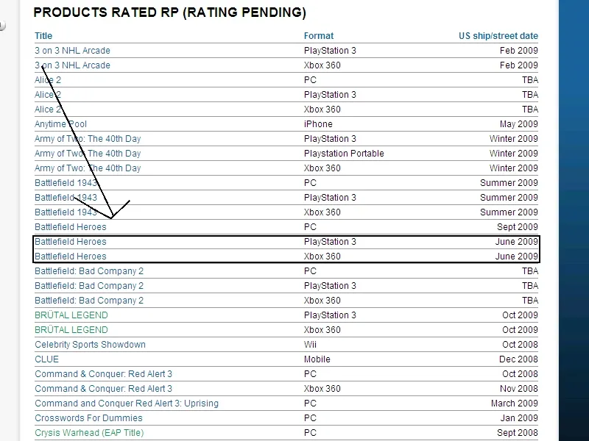Screen dimensions: 589x441
Task: Click the Format column header
Action: click(x=318, y=36)
